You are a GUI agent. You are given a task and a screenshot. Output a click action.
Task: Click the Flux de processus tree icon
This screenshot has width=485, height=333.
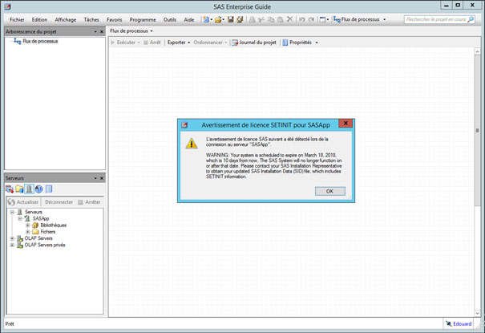18,41
